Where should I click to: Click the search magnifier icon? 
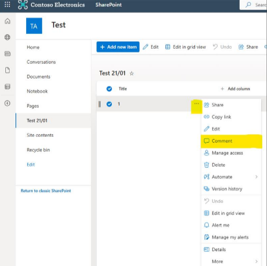(248, 5)
